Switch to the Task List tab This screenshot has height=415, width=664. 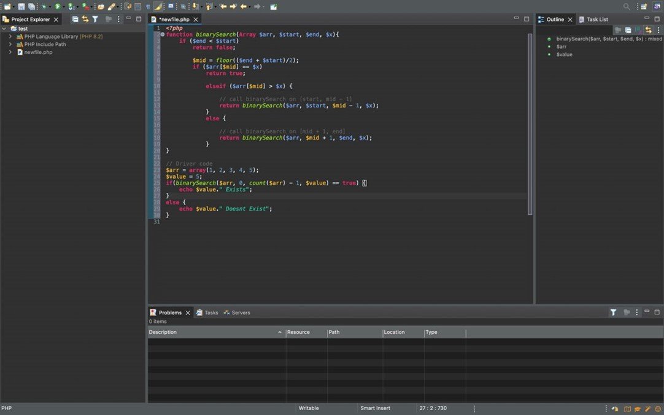pos(593,19)
